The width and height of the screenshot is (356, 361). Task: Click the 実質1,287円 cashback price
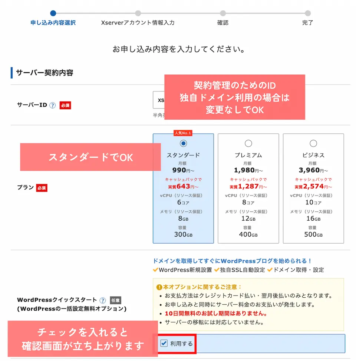[248, 186]
